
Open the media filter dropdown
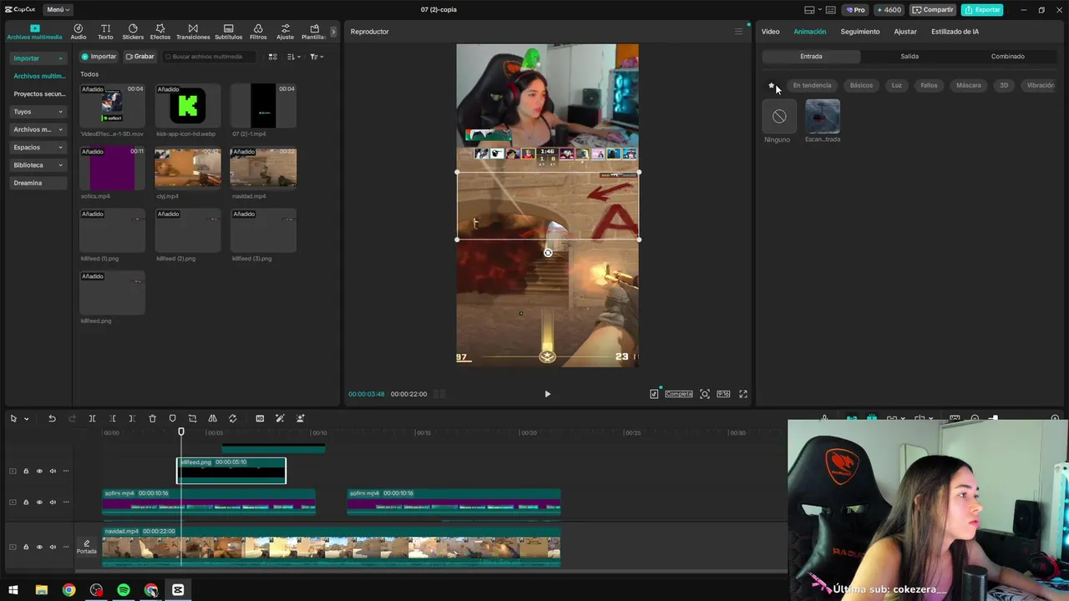(x=317, y=57)
